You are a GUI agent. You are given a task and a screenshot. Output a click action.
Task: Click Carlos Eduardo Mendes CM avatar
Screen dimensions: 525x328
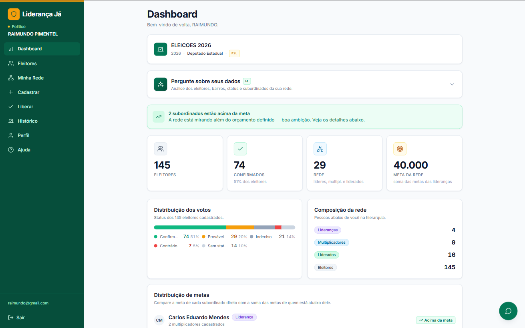pyautogui.click(x=159, y=320)
